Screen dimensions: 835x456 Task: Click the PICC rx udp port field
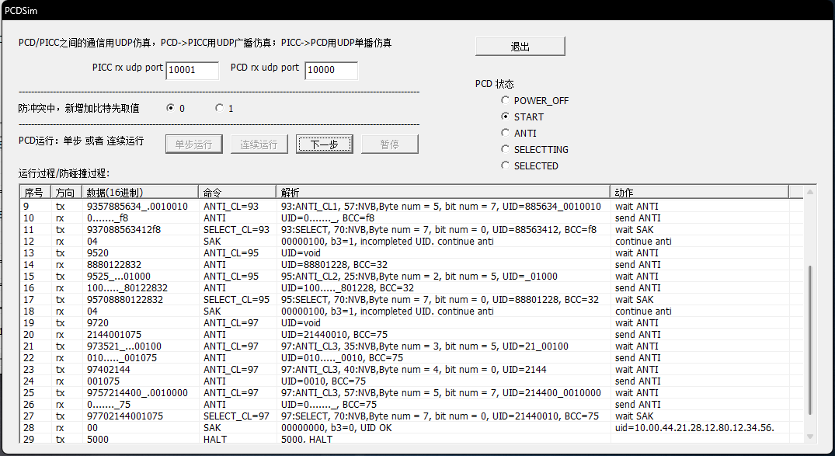point(192,70)
